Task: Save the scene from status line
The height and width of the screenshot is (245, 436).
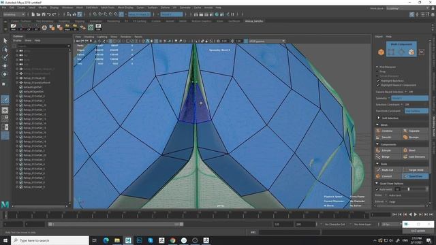Action: coord(44,14)
